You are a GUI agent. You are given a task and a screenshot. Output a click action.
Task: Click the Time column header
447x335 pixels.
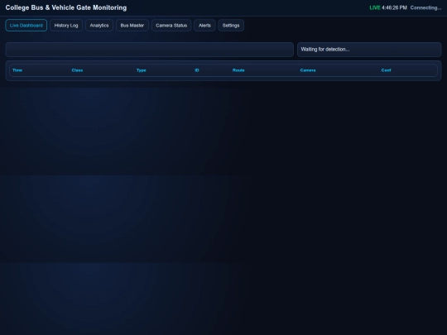[17, 70]
